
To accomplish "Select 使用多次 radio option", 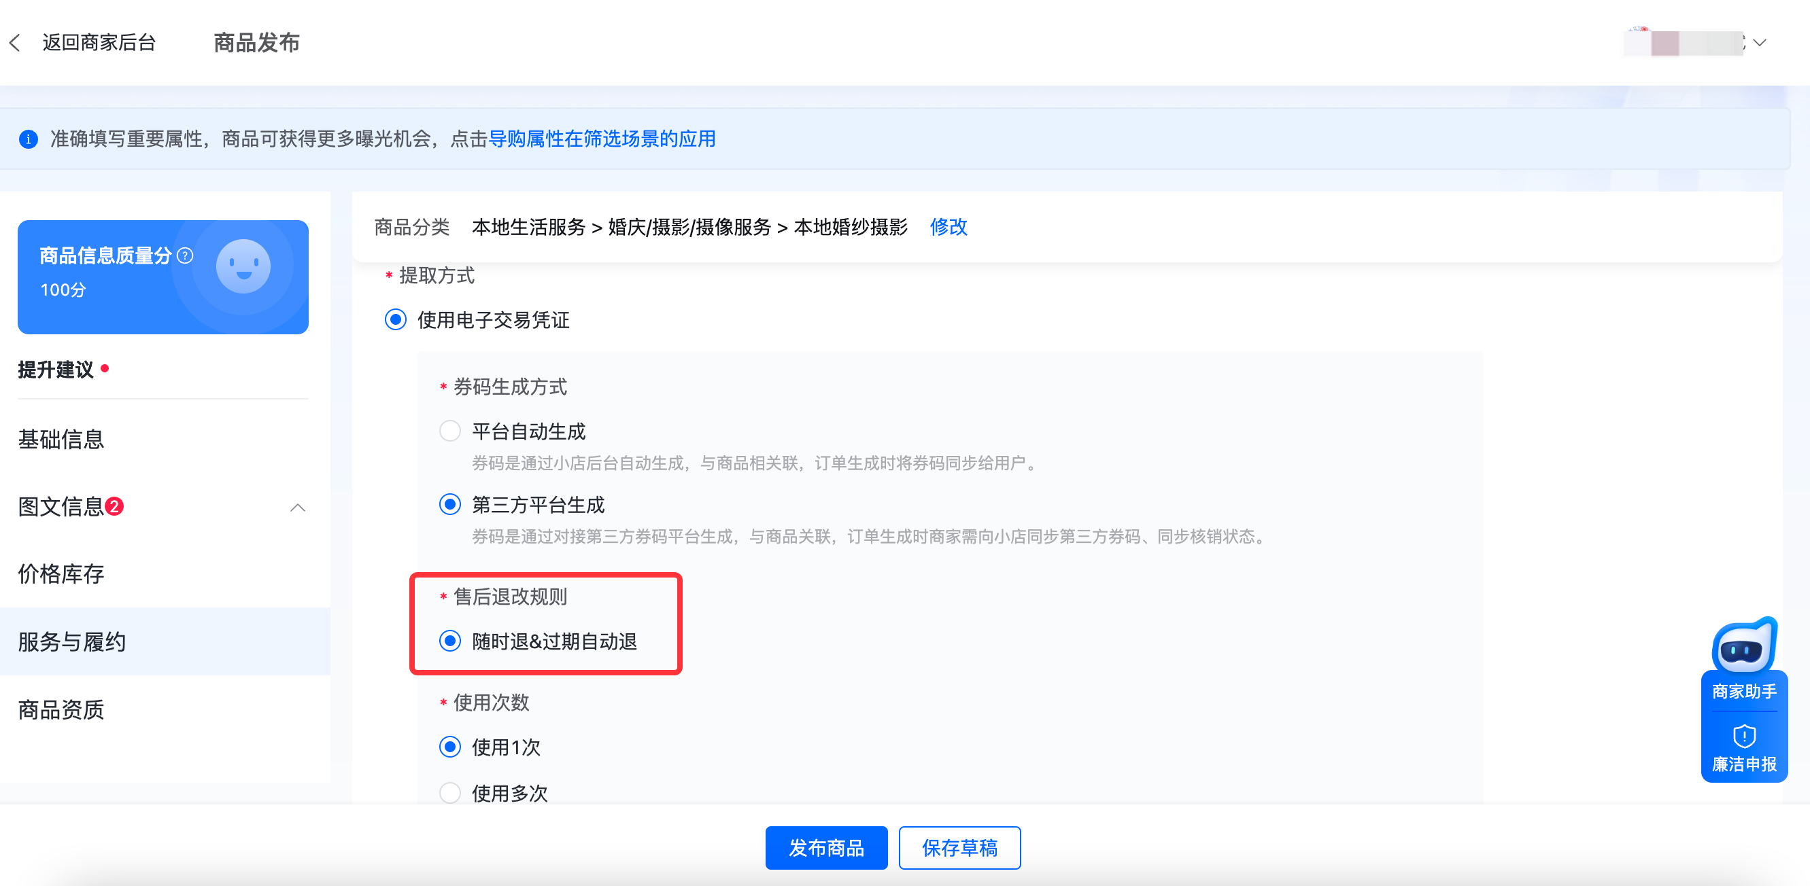I will pos(449,794).
